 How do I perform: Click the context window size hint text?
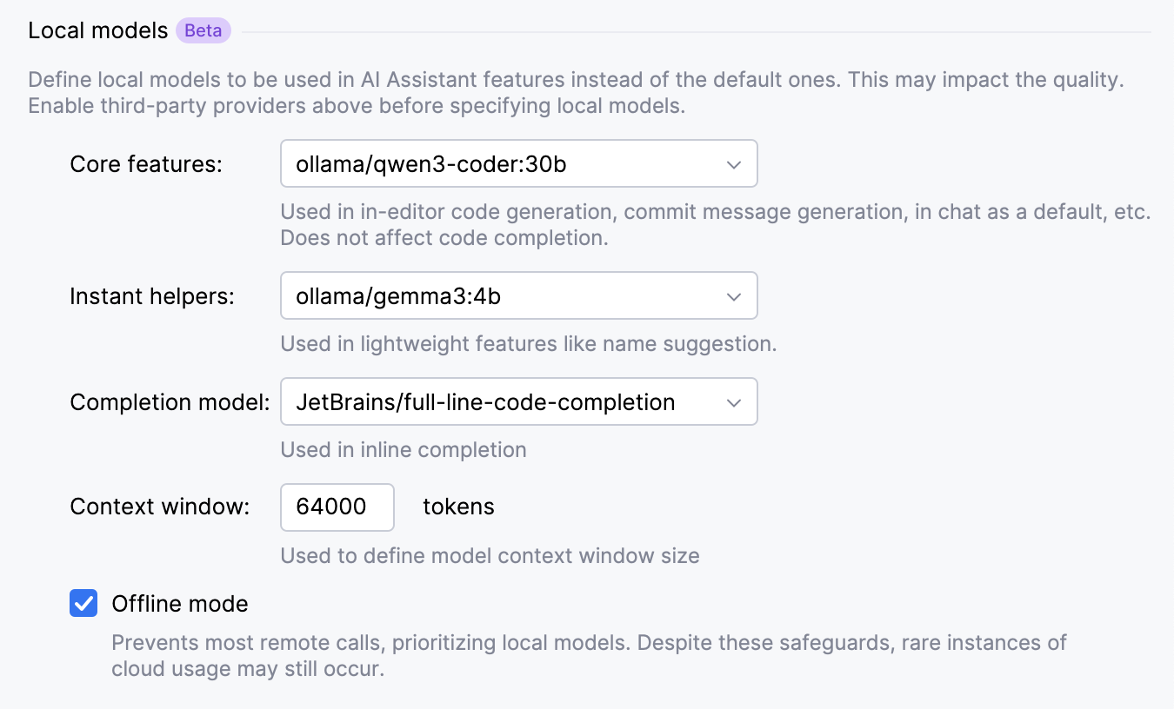(490, 556)
